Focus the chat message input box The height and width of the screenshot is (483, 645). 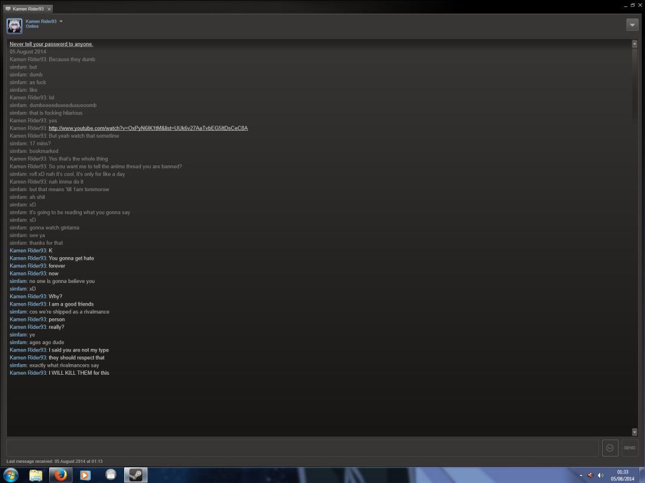(302, 448)
